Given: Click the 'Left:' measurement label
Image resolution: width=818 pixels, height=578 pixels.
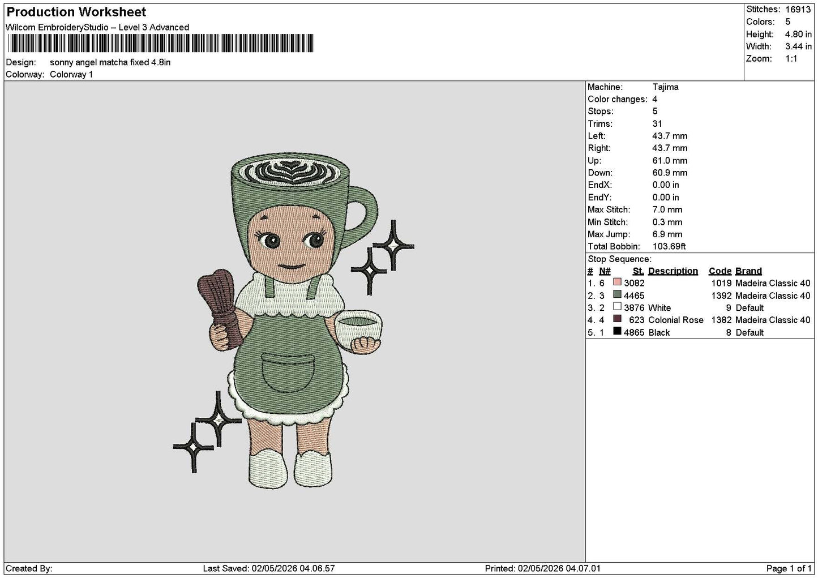Looking at the screenshot, I should coord(597,136).
